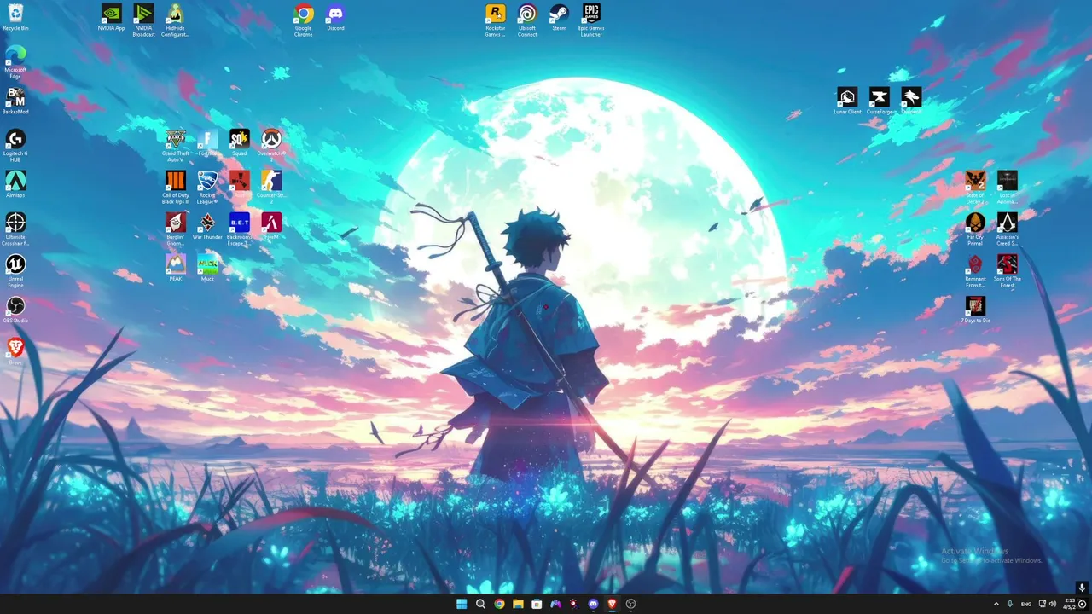The height and width of the screenshot is (614, 1092).
Task: Open the Squad game shortcut
Action: point(239,142)
